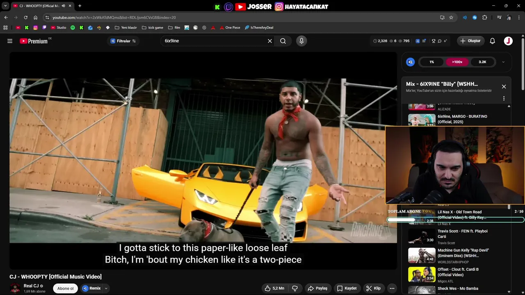The width and height of the screenshot is (525, 295).
Task: Open Chrome three-dot main menu
Action: [519, 18]
